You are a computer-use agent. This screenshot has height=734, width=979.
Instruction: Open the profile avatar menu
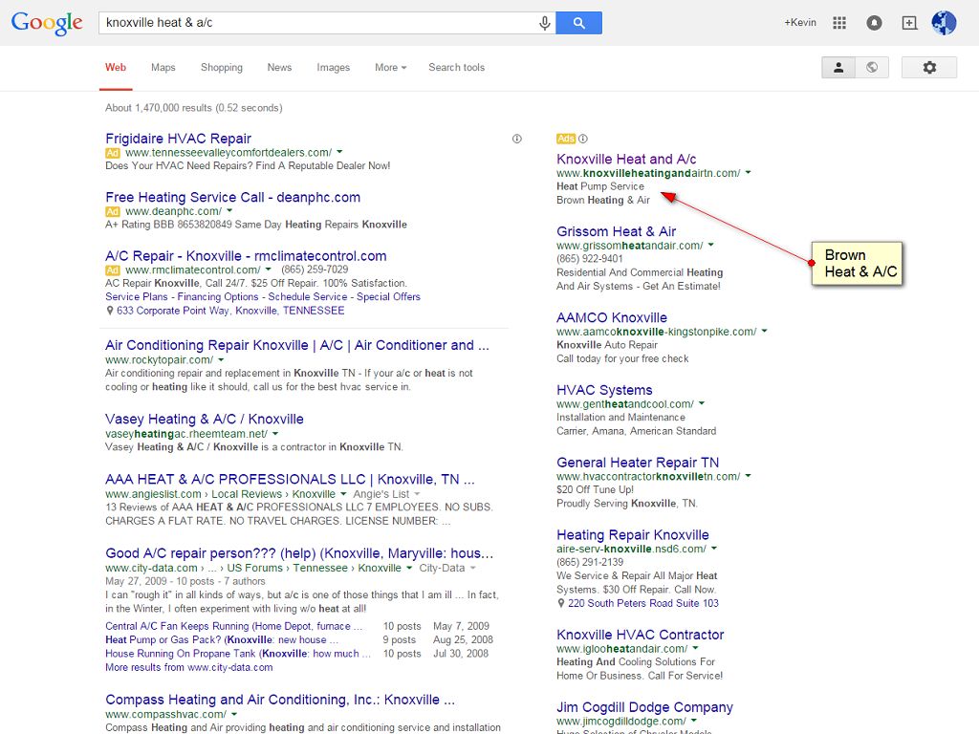pos(944,23)
